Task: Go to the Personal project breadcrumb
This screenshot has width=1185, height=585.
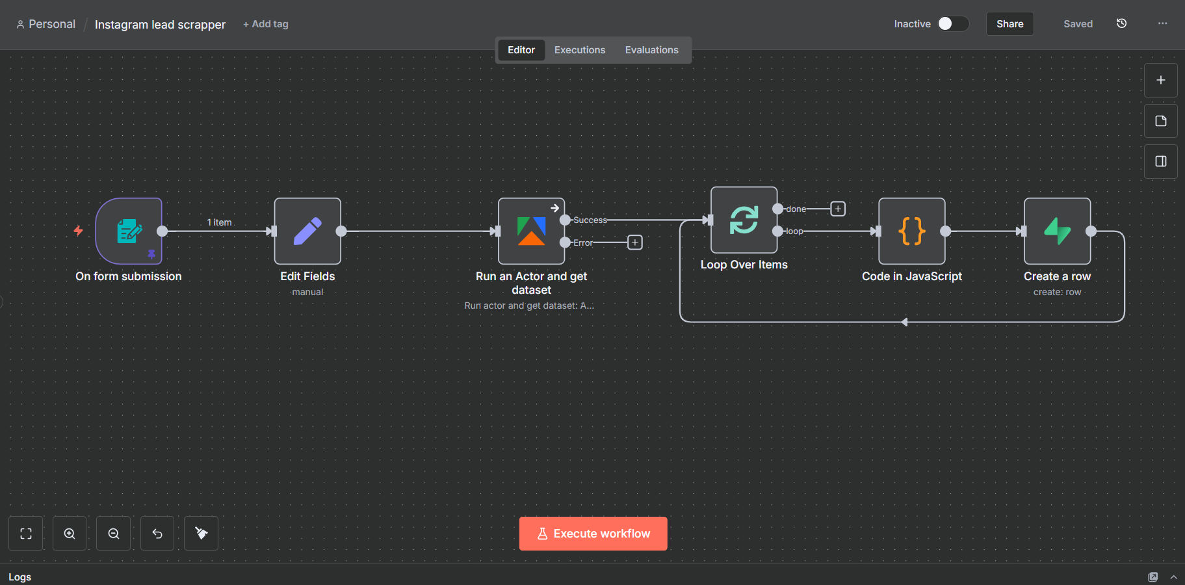Action: tap(46, 24)
